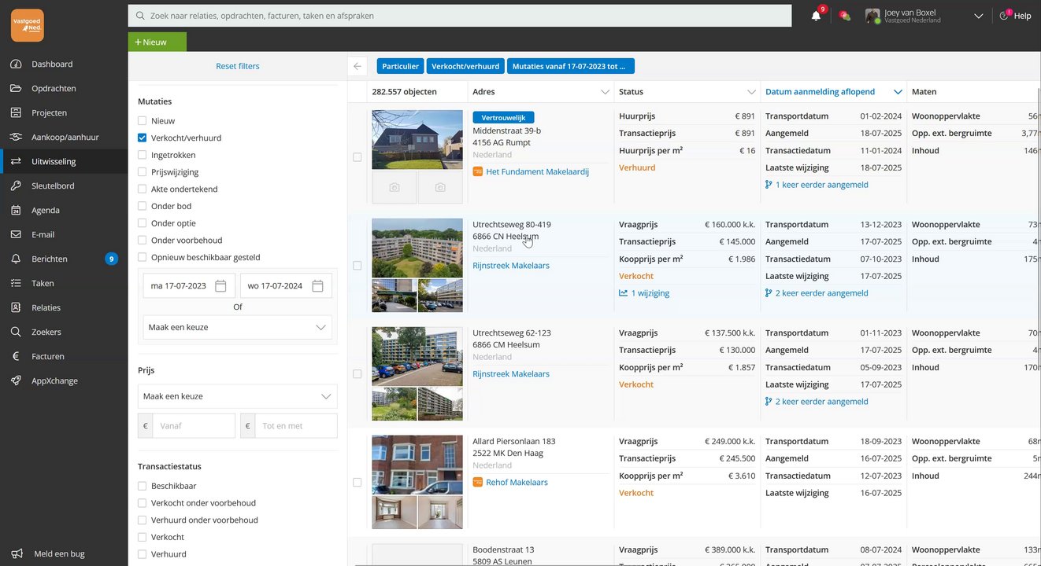Click the user profile avatar

click(x=872, y=16)
